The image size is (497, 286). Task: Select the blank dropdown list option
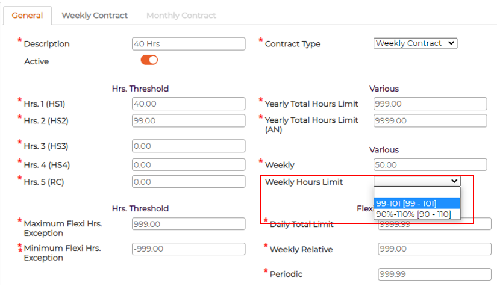(x=417, y=192)
